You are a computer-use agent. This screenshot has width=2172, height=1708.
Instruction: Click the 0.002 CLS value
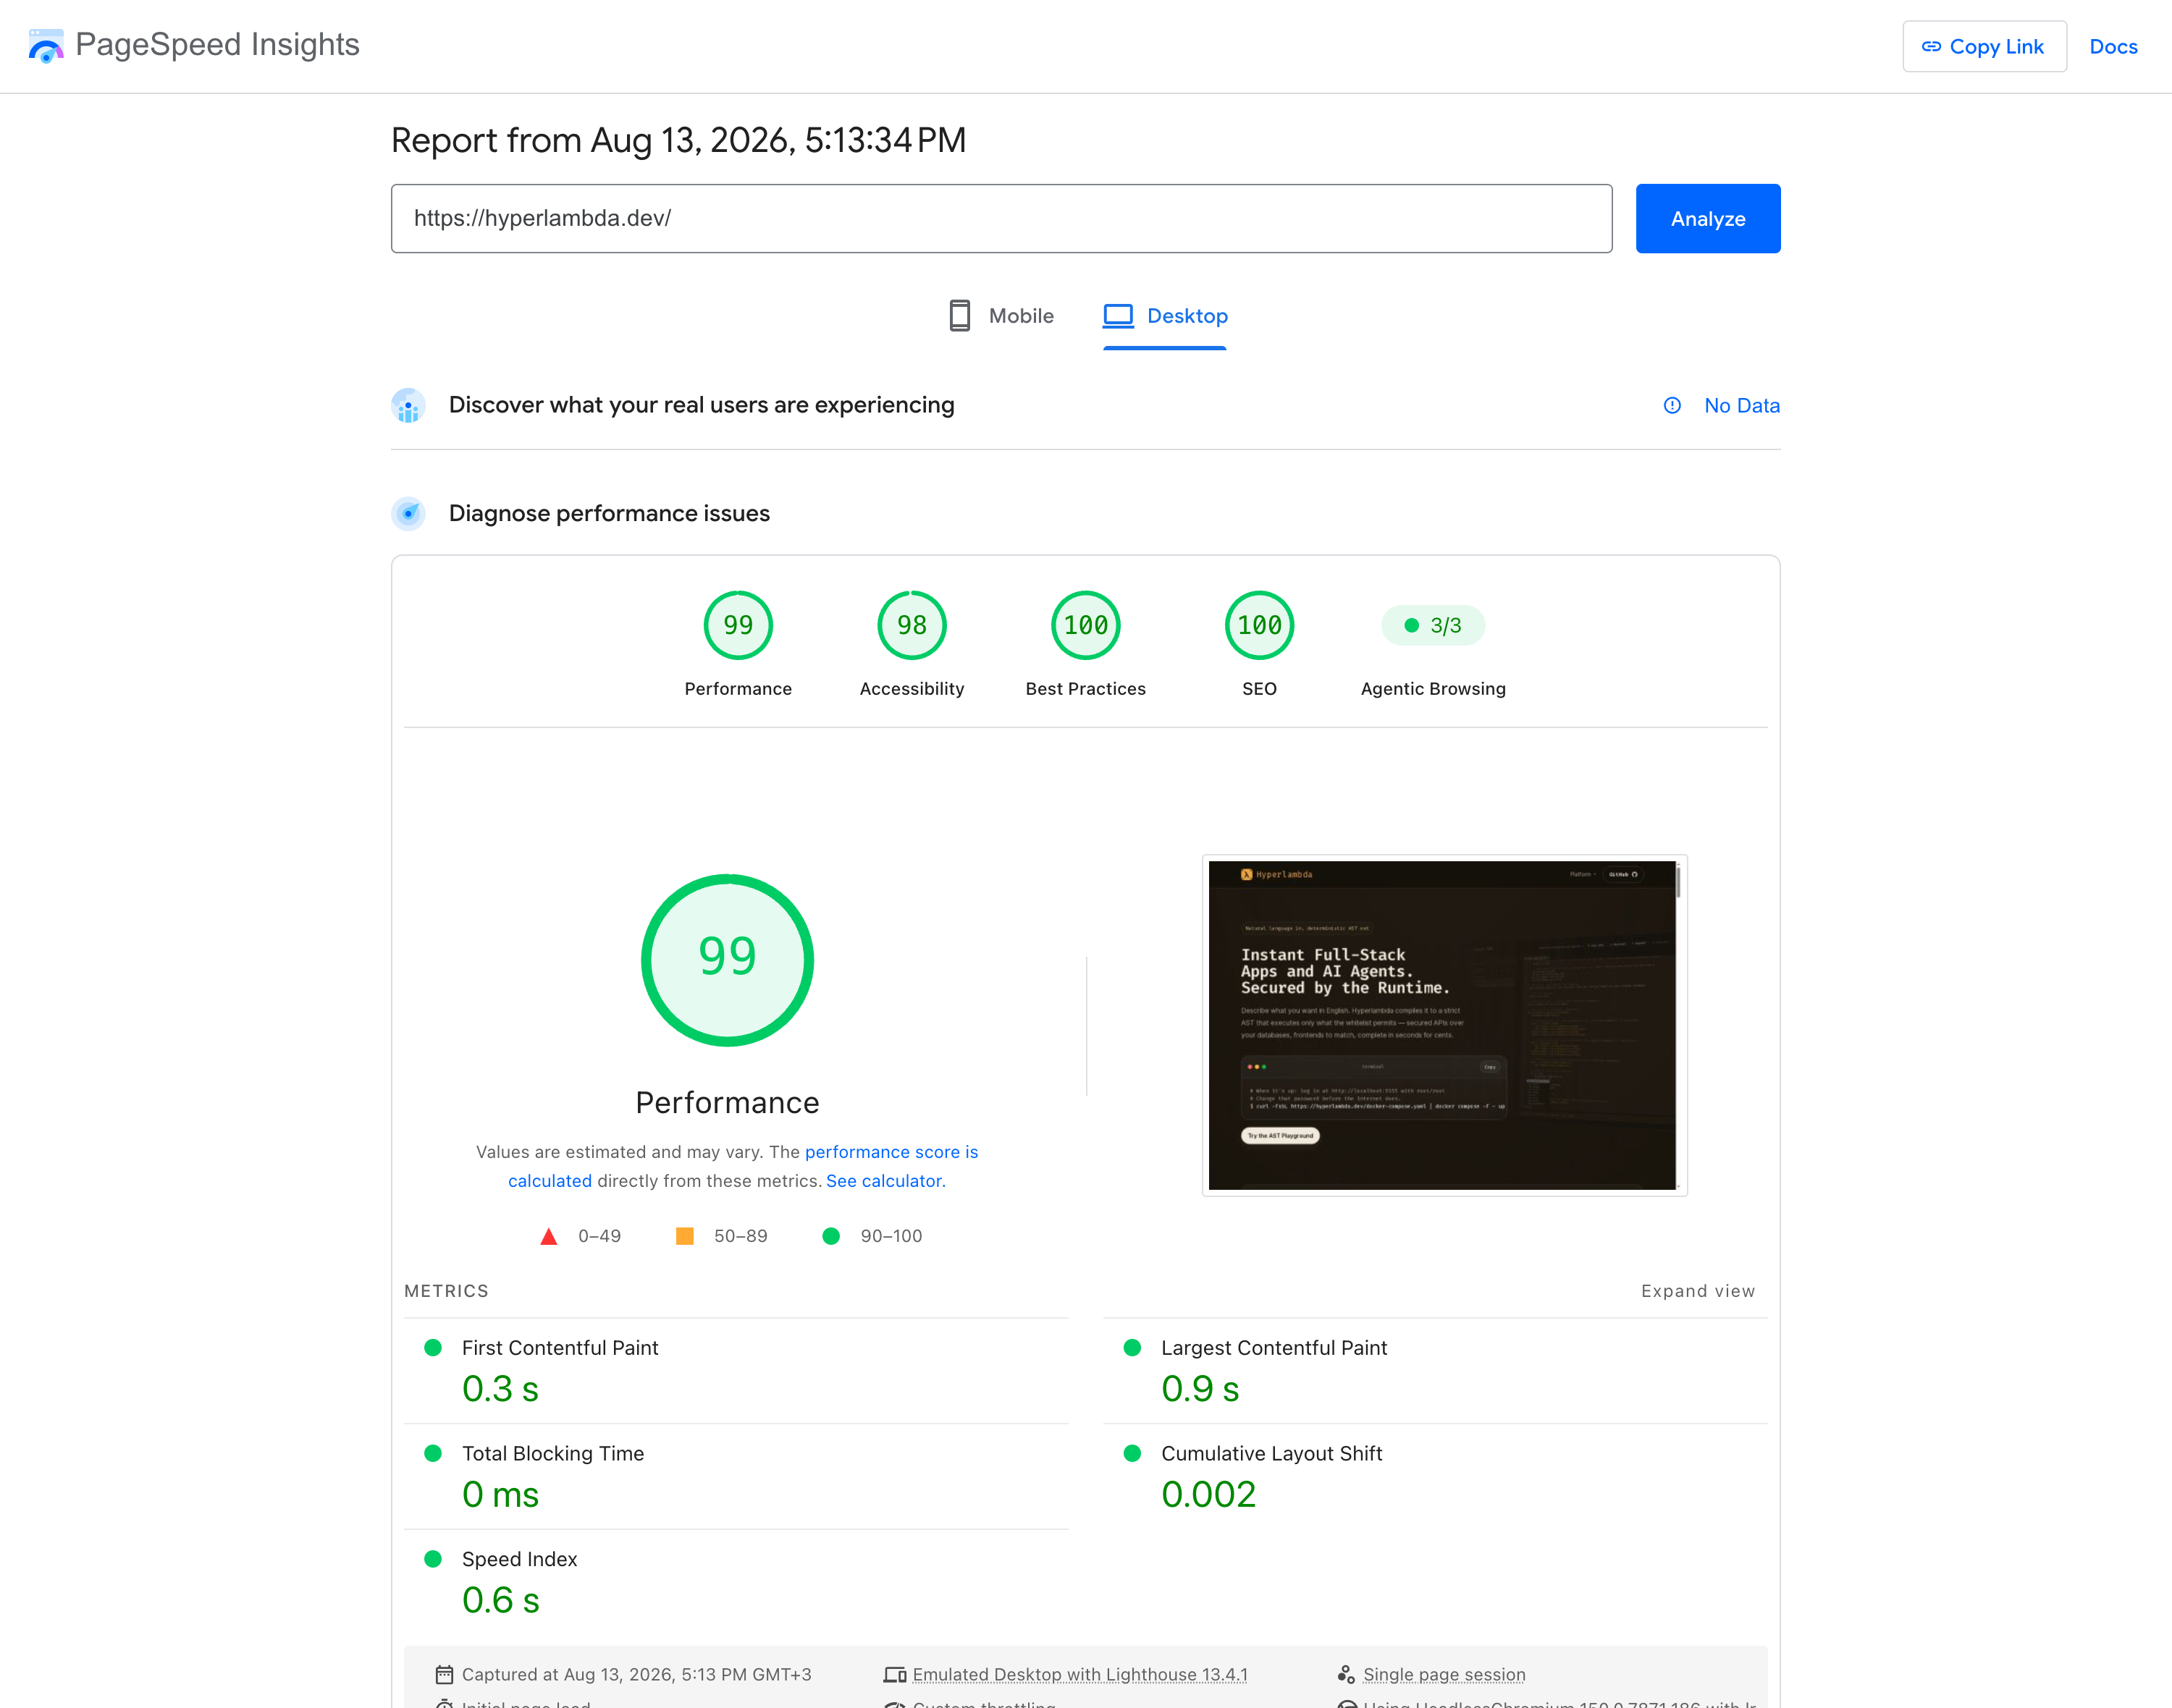pyautogui.click(x=1208, y=1495)
